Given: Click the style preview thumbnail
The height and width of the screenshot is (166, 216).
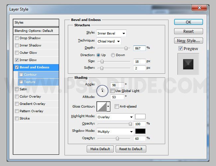Looking at the screenshot, I should coord(188,64).
